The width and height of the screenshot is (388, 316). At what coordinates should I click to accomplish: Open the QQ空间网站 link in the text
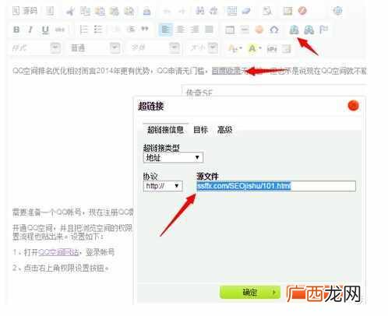click(58, 252)
